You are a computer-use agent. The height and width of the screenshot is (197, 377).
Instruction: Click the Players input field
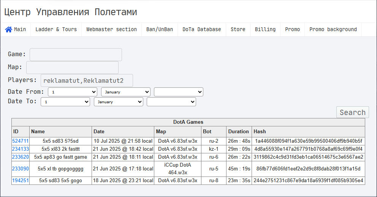pyautogui.click(x=87, y=80)
